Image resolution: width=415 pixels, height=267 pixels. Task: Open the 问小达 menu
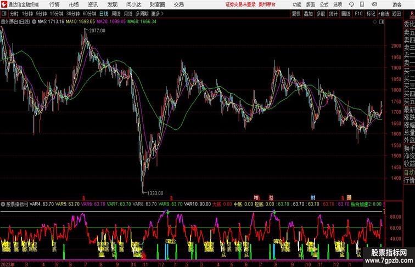[x=133, y=4]
